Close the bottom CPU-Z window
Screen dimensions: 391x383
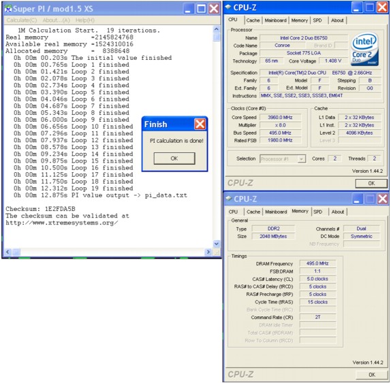383,199
